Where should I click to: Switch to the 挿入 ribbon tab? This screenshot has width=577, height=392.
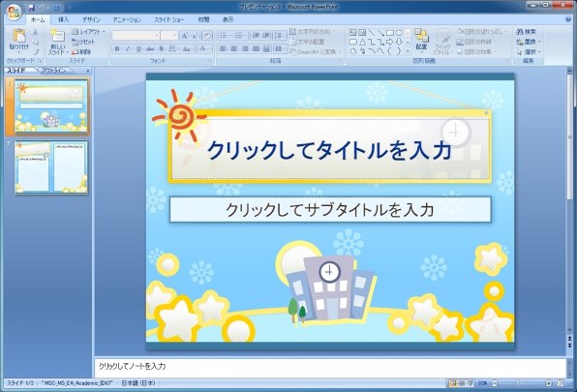click(x=64, y=19)
